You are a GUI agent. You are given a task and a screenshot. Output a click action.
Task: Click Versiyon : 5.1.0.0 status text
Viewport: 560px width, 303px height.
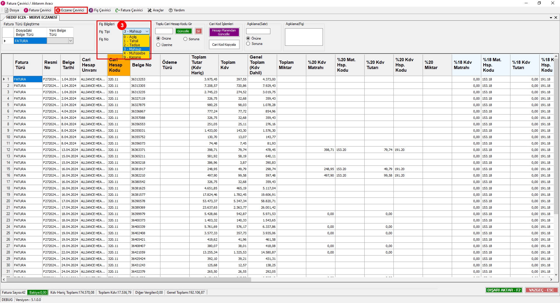(x=28, y=300)
